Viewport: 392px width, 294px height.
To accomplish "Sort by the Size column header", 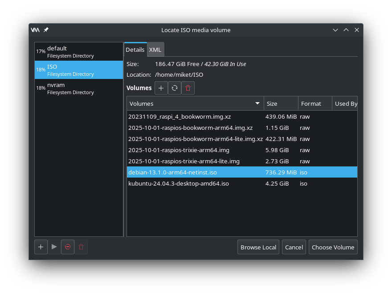I will [x=281, y=104].
